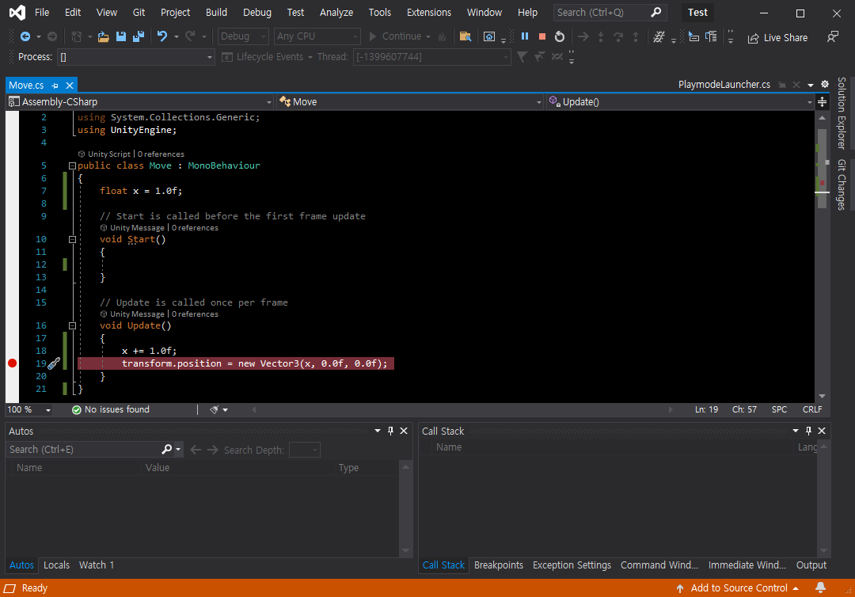Click the No issues found indicator
The height and width of the screenshot is (597, 855).
(x=111, y=409)
